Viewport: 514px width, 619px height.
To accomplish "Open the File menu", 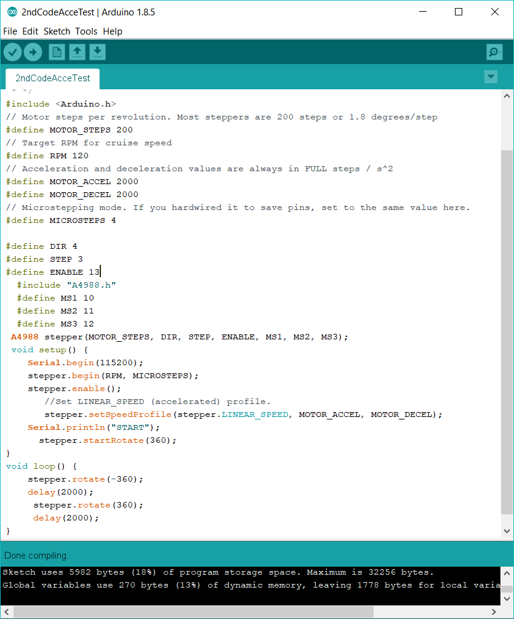I will coord(10,31).
